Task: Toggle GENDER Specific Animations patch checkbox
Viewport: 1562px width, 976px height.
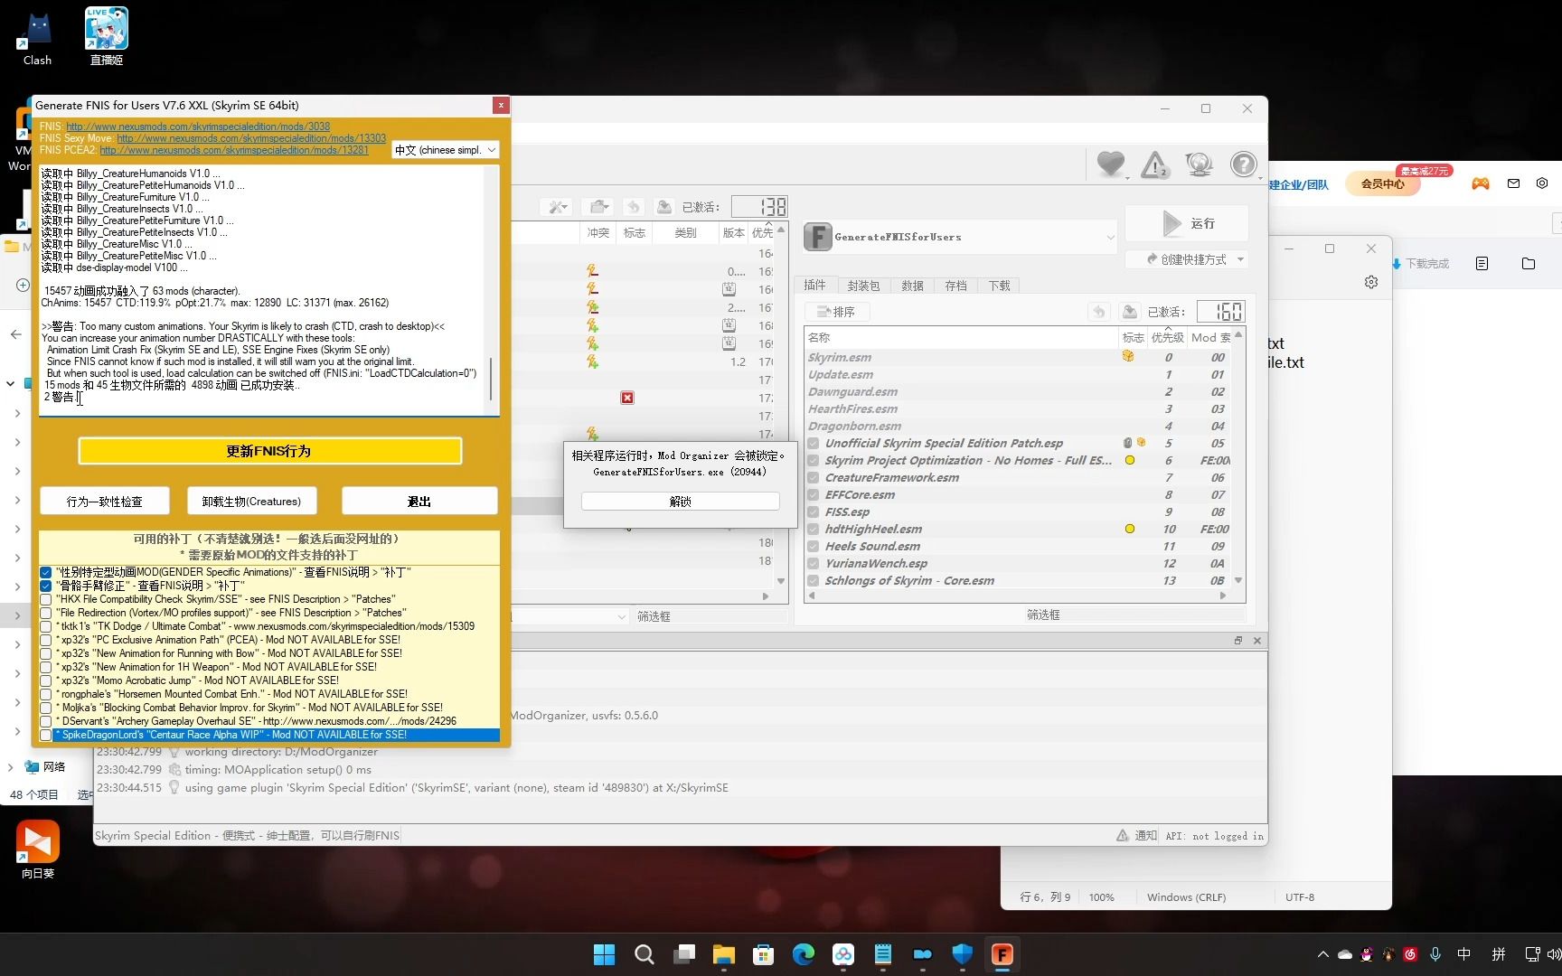Action: (46, 573)
